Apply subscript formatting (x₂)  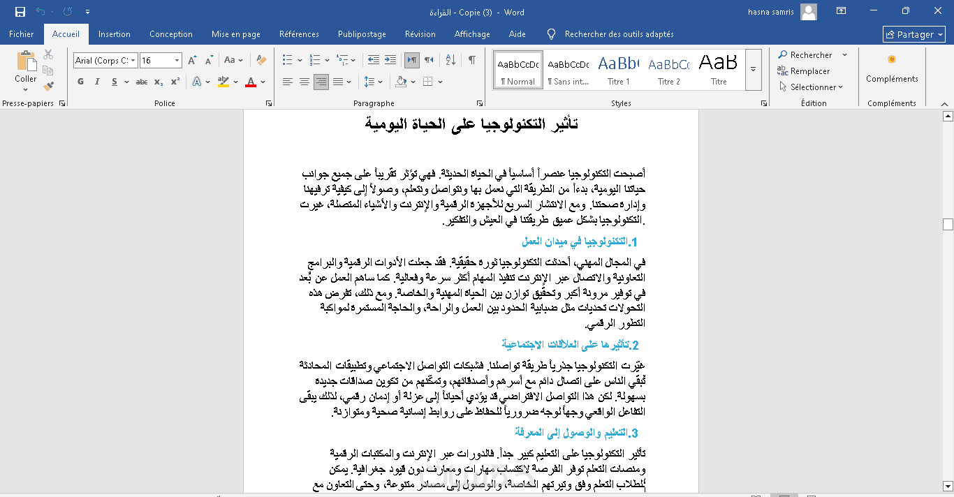159,82
